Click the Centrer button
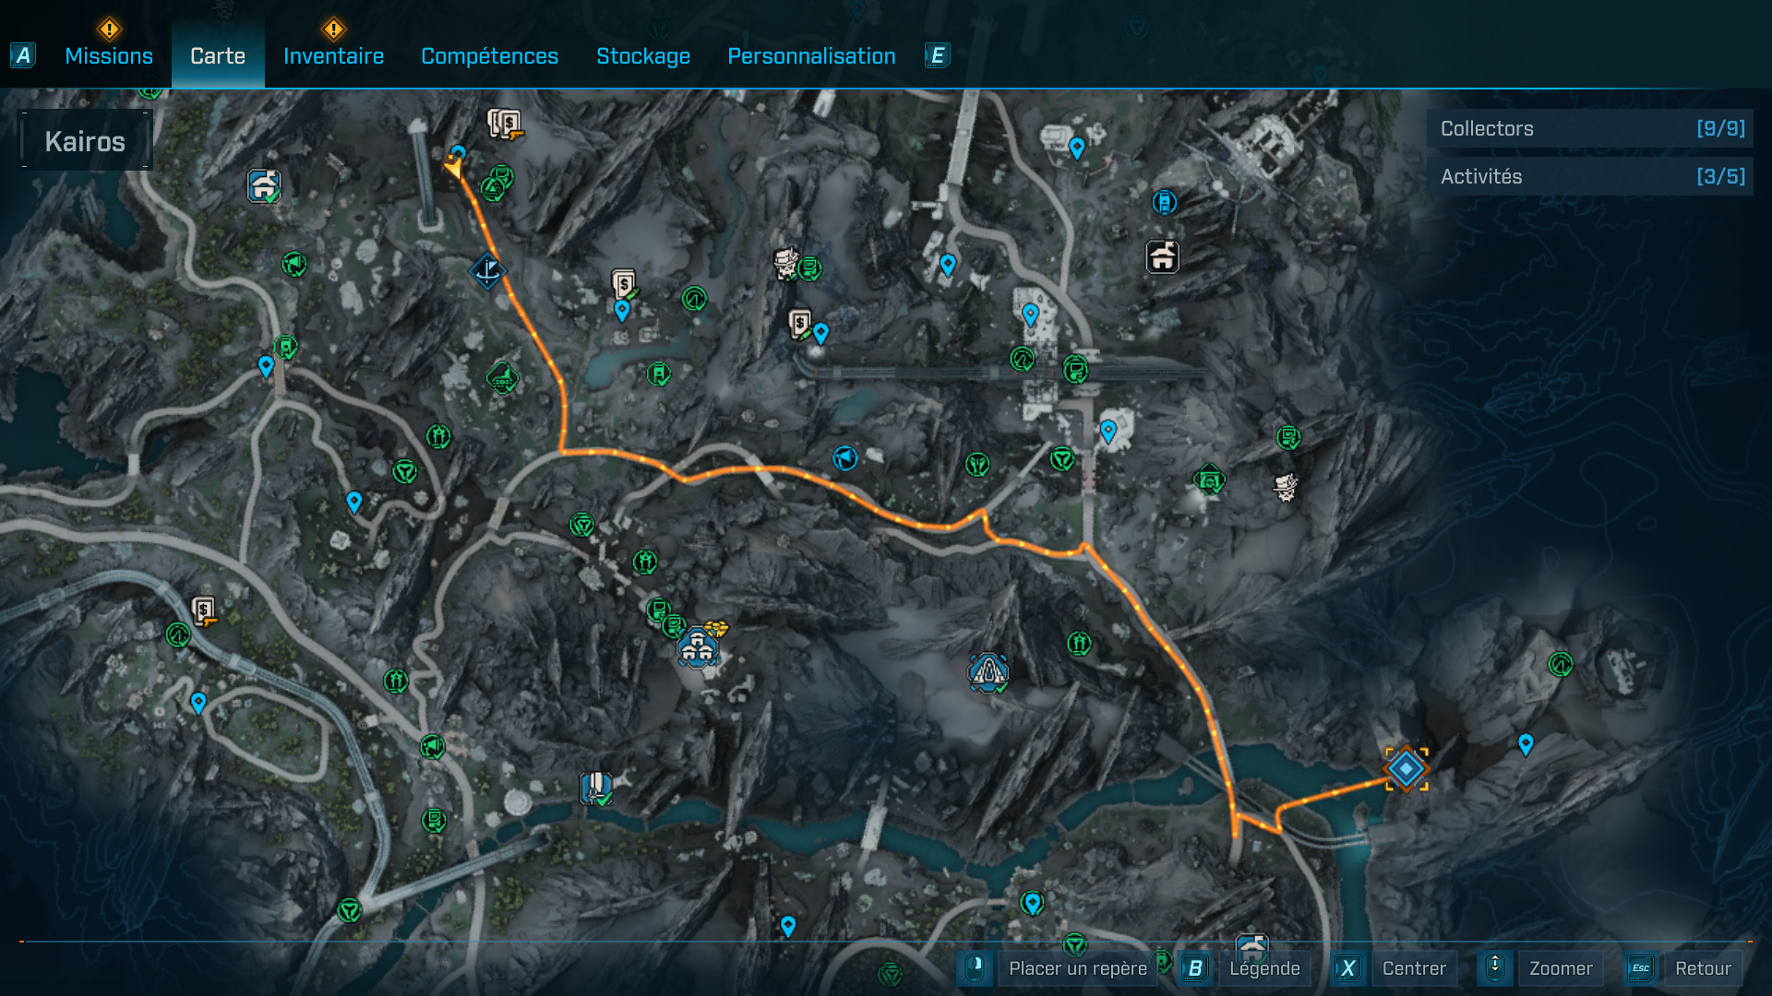This screenshot has width=1772, height=996. point(1413,968)
